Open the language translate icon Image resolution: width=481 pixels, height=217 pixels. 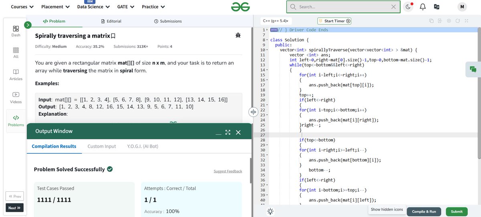(437, 7)
